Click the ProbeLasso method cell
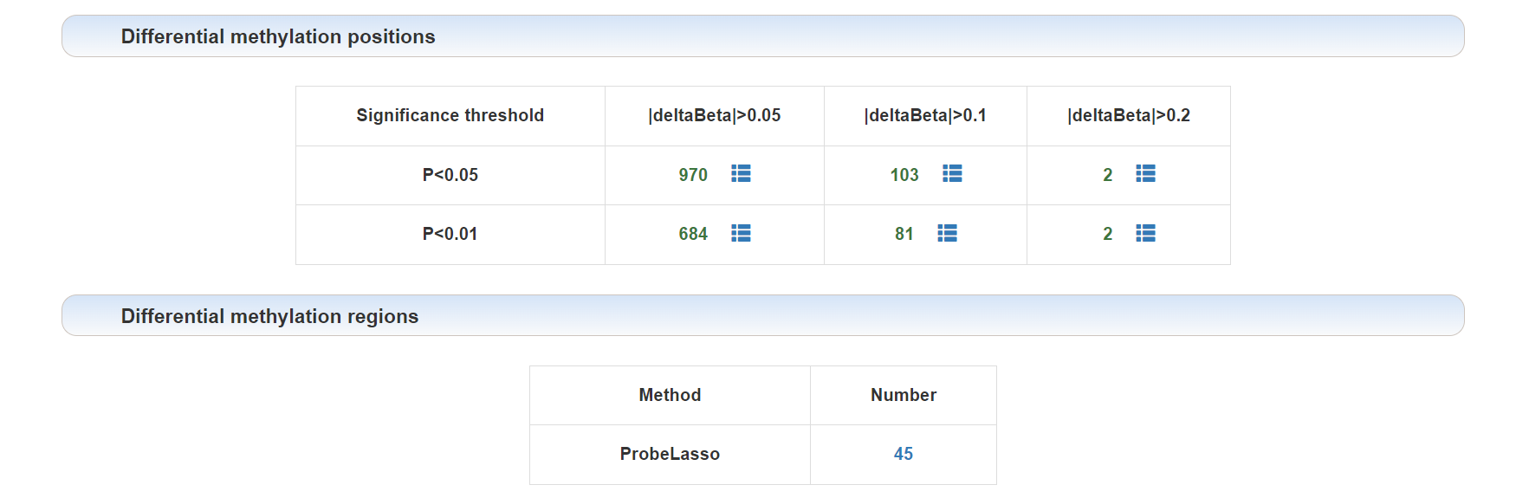 pyautogui.click(x=670, y=454)
